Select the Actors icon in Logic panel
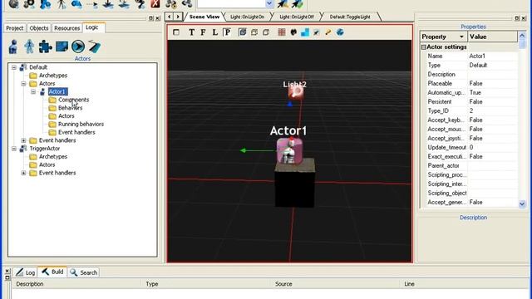This screenshot has height=299, width=532. point(13,47)
